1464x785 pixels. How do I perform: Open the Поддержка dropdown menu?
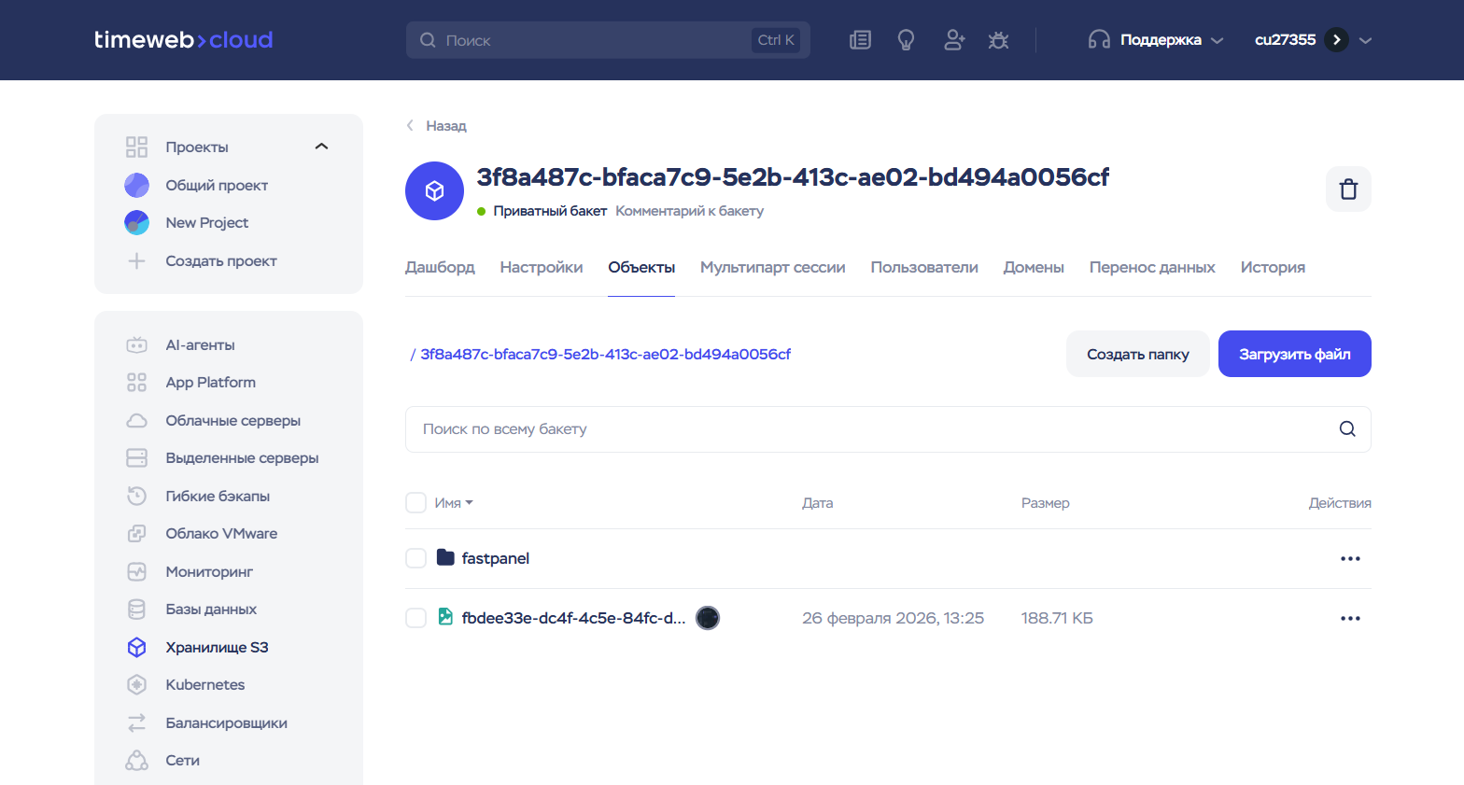(x=1156, y=40)
